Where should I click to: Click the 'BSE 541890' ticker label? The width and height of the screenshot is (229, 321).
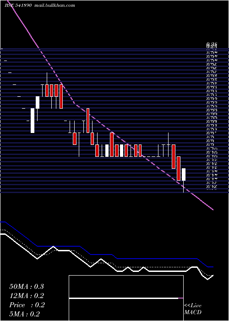click(x=18, y=6)
